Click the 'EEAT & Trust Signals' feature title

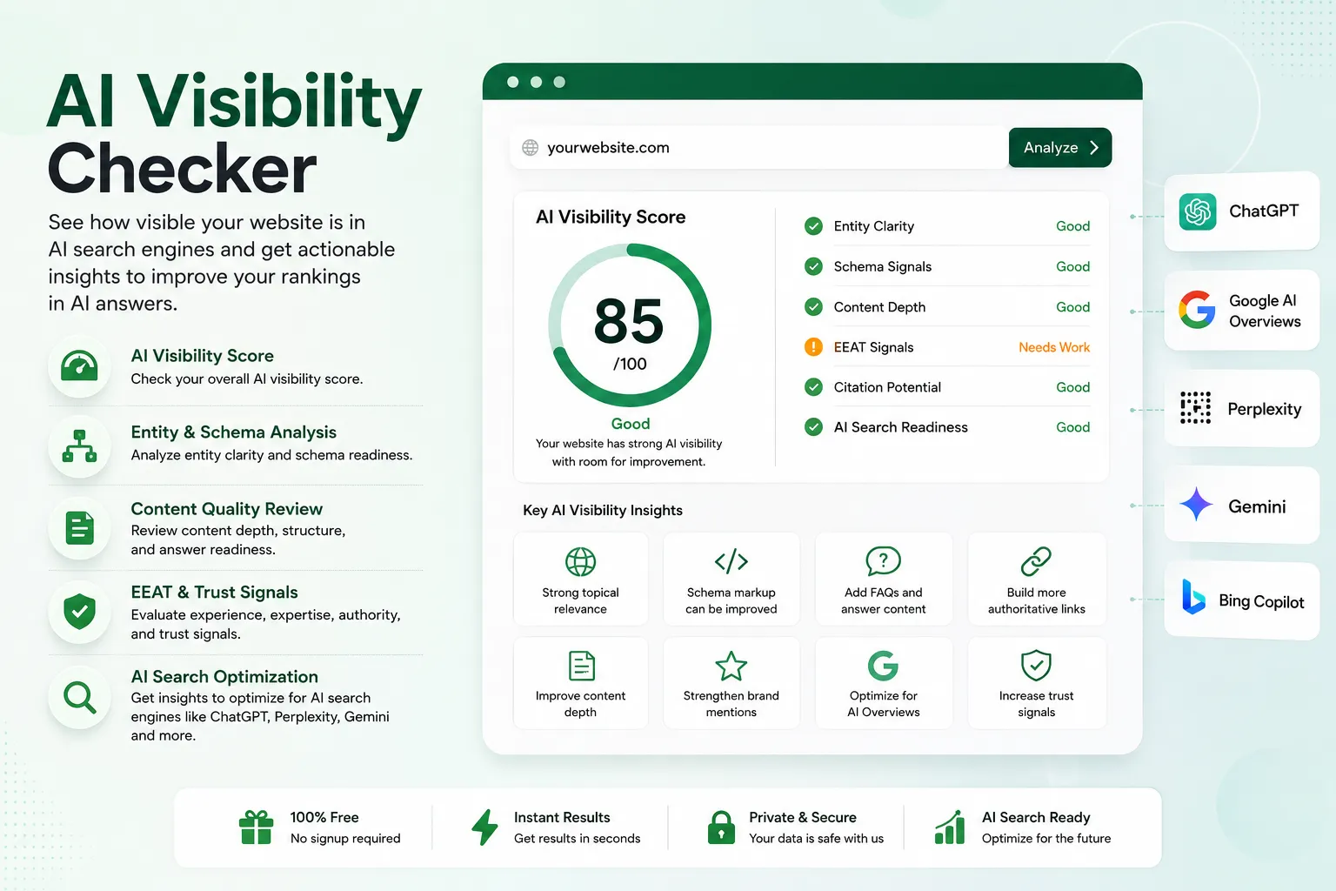click(x=214, y=593)
